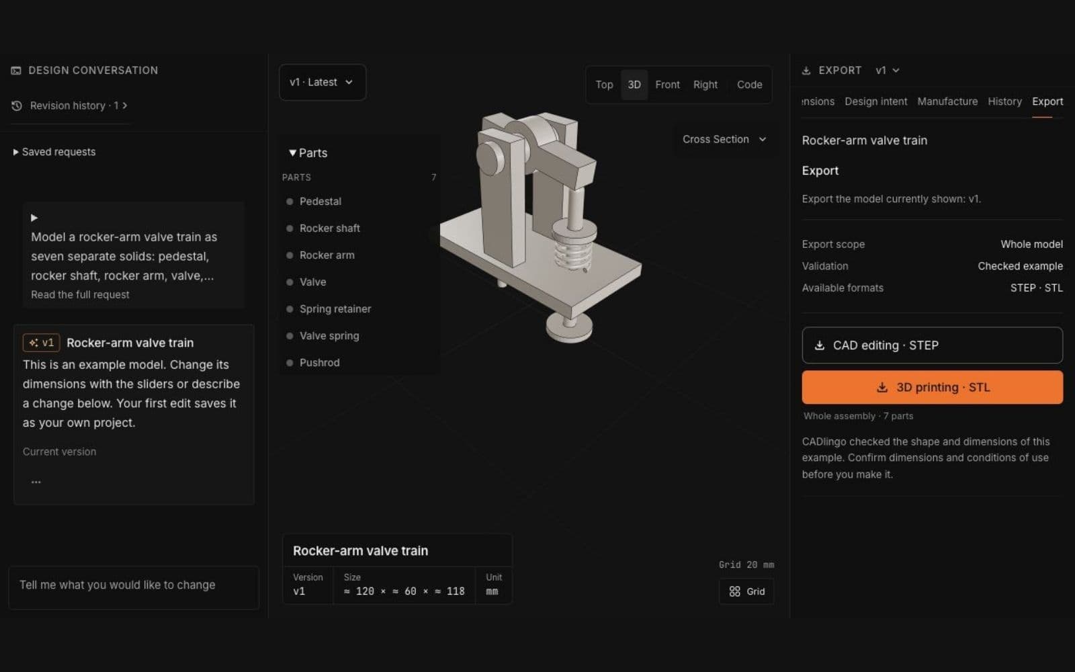Click the 'Whole model' export scope value
This screenshot has height=672, width=1075.
coord(1031,244)
